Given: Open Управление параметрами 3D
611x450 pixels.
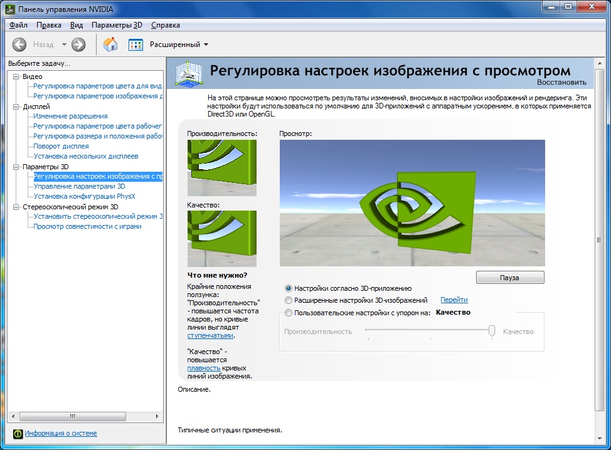Looking at the screenshot, I should pos(79,187).
